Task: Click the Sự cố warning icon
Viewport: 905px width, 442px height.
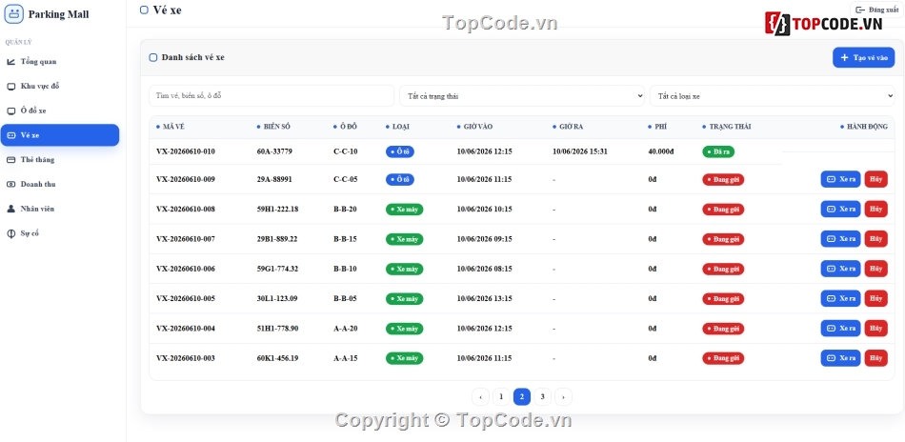Action: (x=11, y=233)
